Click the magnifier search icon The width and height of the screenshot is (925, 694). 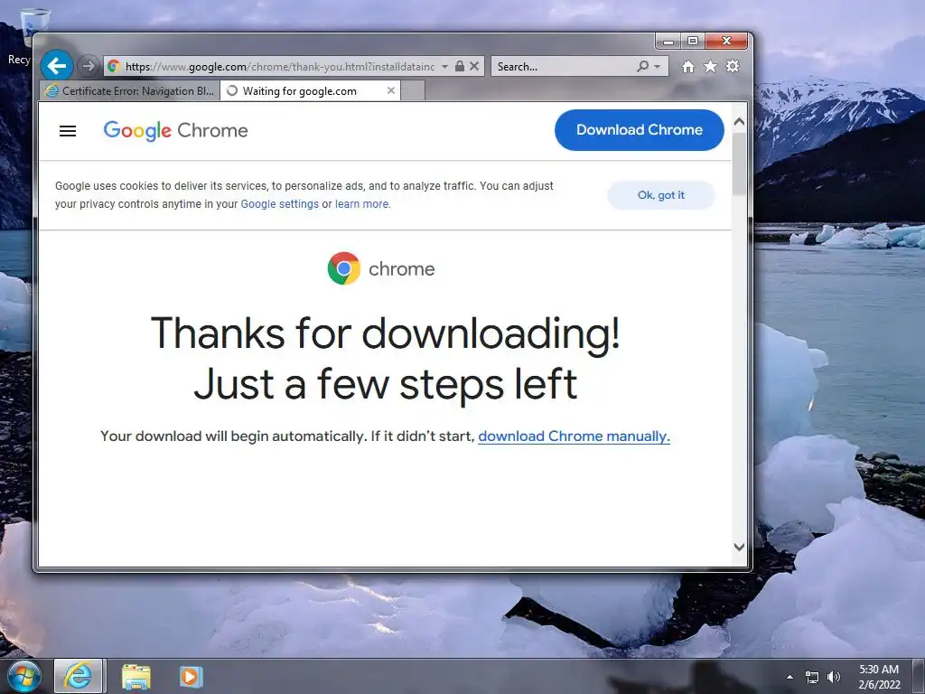click(643, 66)
